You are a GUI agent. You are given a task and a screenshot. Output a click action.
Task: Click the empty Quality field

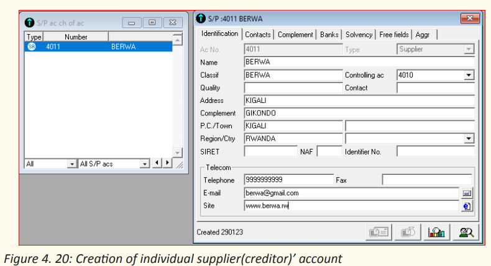tap(293, 88)
